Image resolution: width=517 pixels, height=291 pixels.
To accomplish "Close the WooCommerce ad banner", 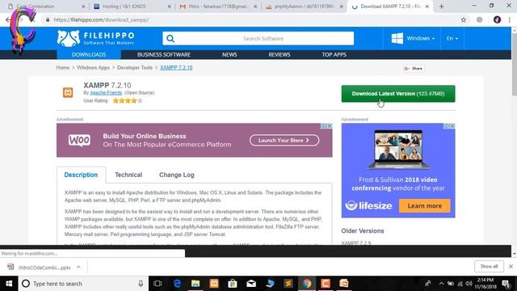I will 330,126.
